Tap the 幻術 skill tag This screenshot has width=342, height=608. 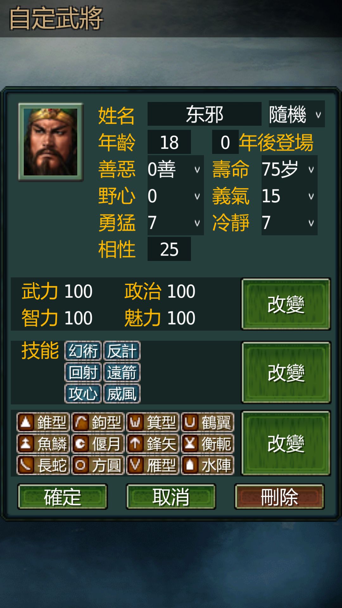click(x=83, y=351)
